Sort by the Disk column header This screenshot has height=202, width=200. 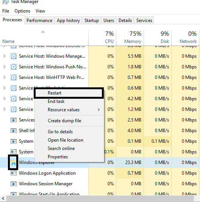click(158, 38)
